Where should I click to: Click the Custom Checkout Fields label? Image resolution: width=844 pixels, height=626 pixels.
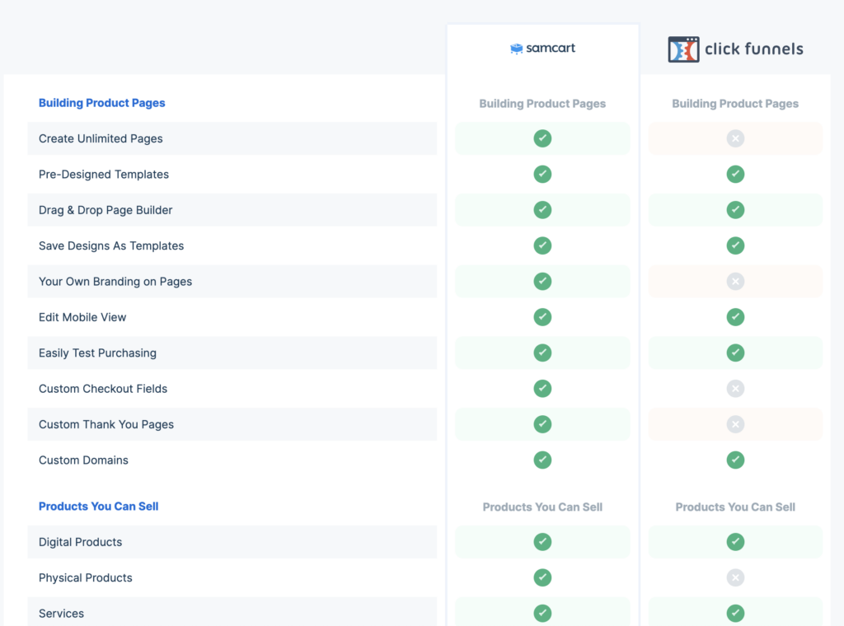103,389
